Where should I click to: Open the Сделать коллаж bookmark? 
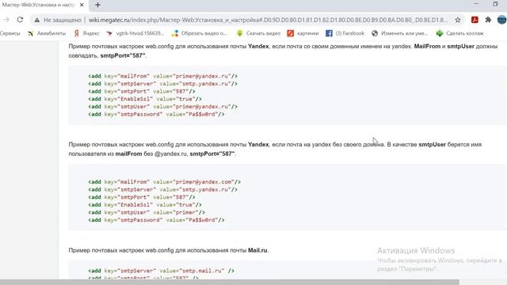pyautogui.click(x=459, y=33)
